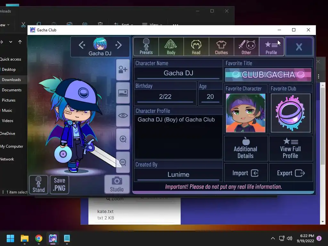Screen dimensions: 328x246
Task: Select the Profile tab
Action: (x=272, y=46)
